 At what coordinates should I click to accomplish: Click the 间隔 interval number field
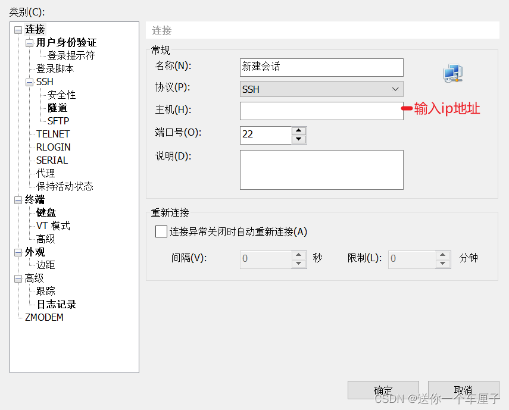point(266,259)
